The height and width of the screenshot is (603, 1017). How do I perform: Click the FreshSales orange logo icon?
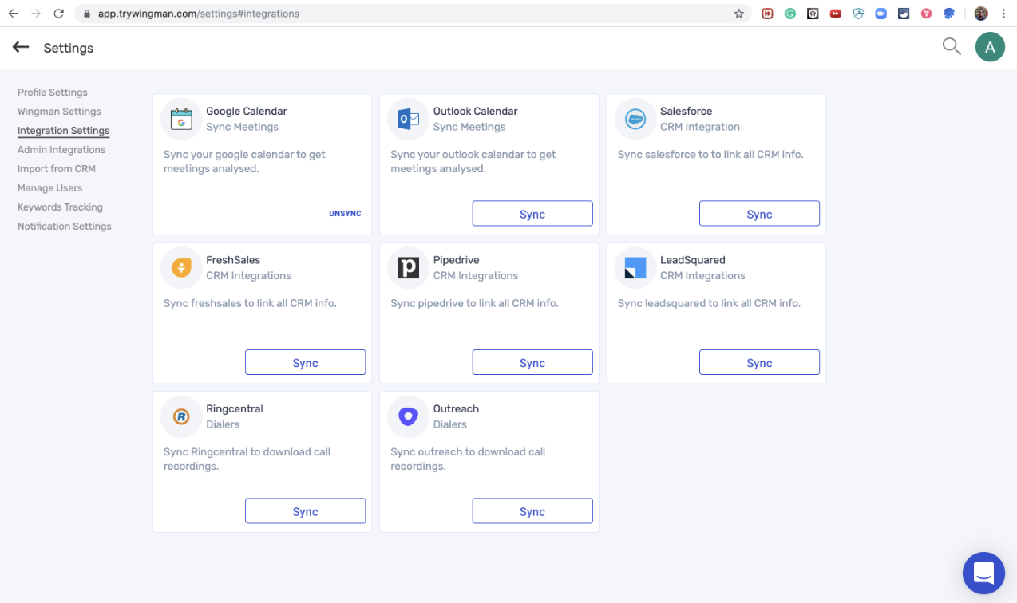coord(181,268)
